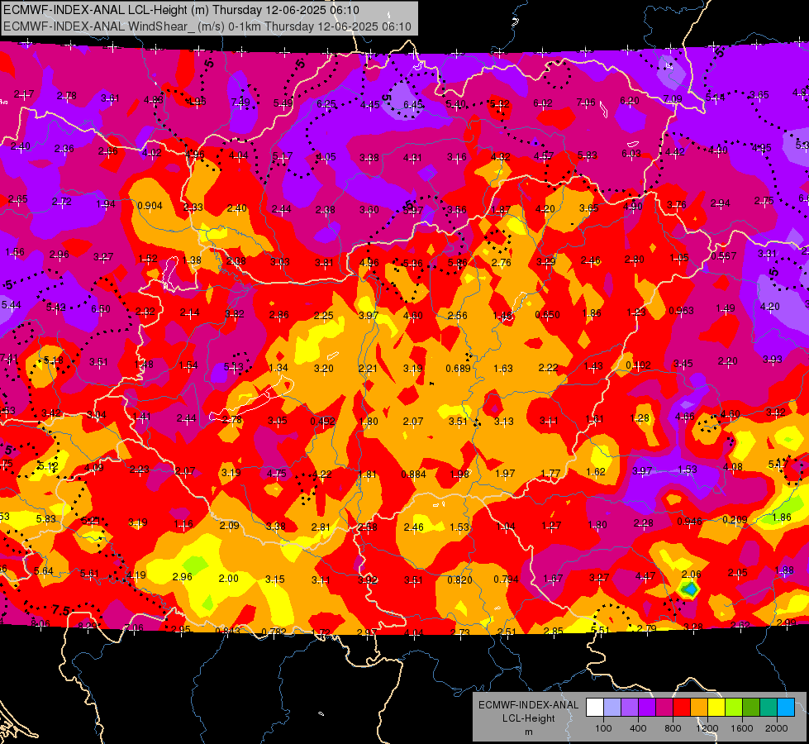Choose the lime green legend swatch
The width and height of the screenshot is (809, 744).
pyautogui.click(x=733, y=708)
